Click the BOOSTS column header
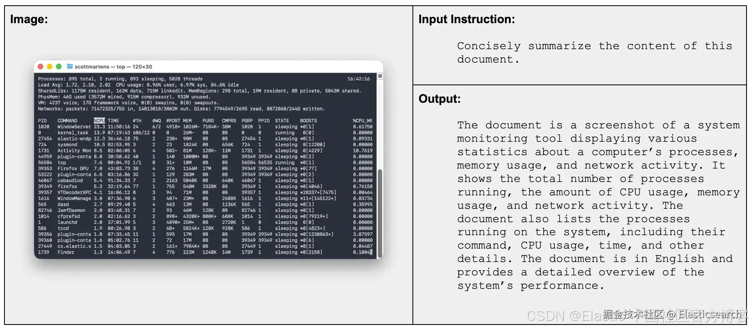Viewport: 751px width, 329px height. 309,121
